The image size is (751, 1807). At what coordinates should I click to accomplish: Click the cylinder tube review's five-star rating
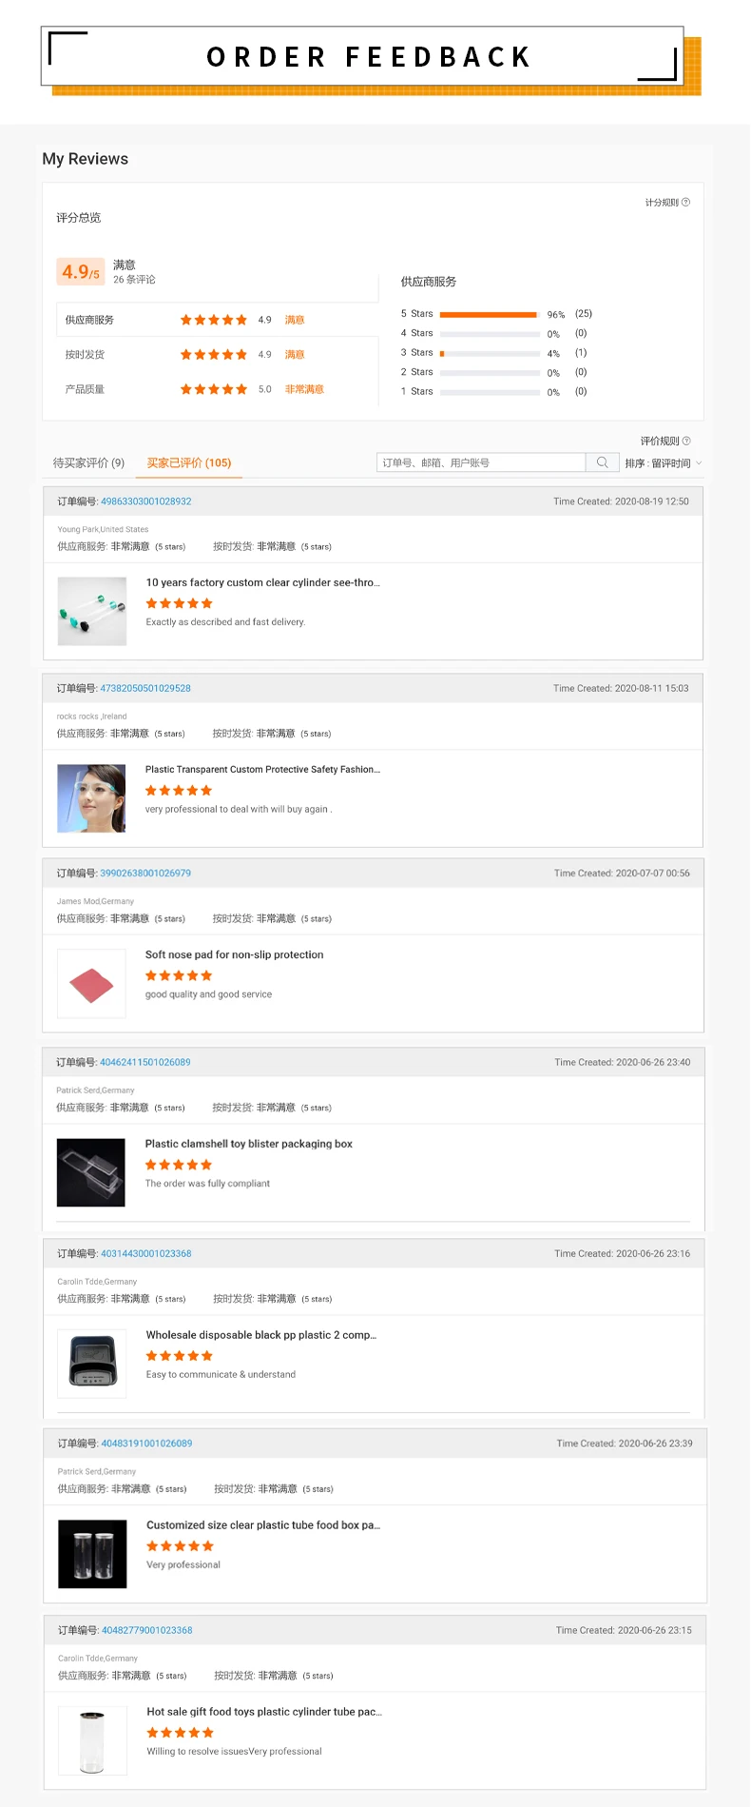(179, 603)
